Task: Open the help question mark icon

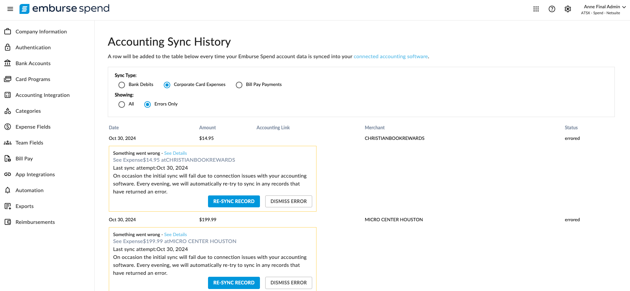Action: tap(552, 9)
